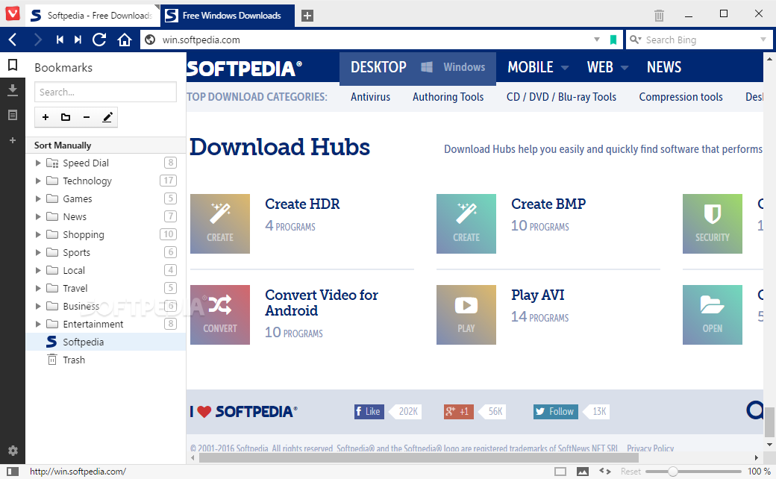
Task: Click the Search Bing field
Action: 699,40
